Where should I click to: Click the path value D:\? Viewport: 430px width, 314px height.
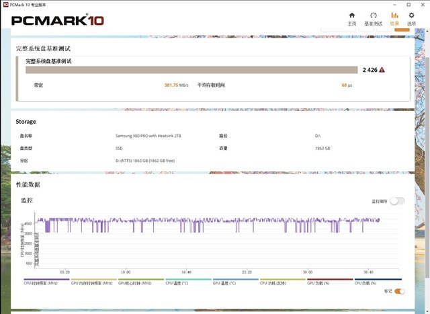click(318, 136)
